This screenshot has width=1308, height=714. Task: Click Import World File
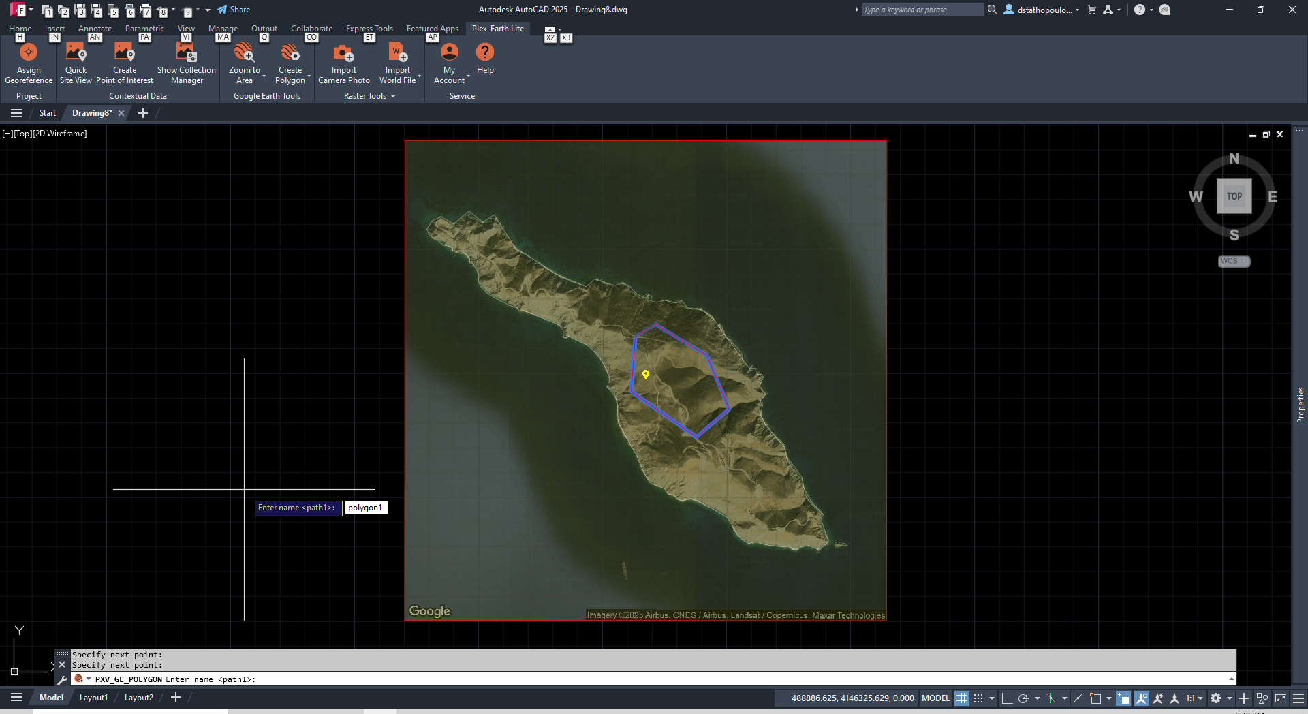[x=397, y=63]
